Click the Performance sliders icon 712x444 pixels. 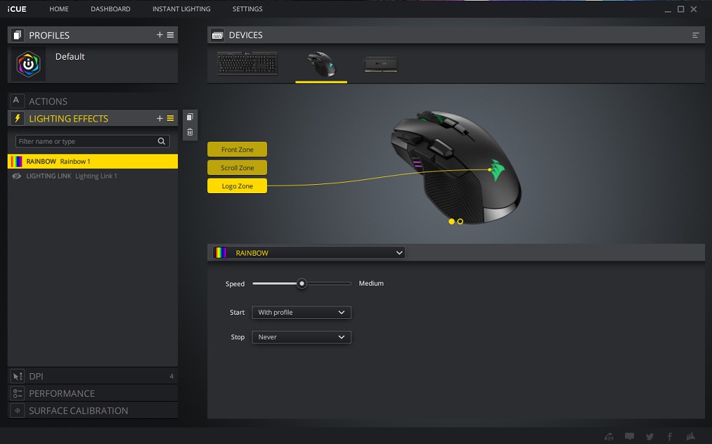pyautogui.click(x=17, y=393)
